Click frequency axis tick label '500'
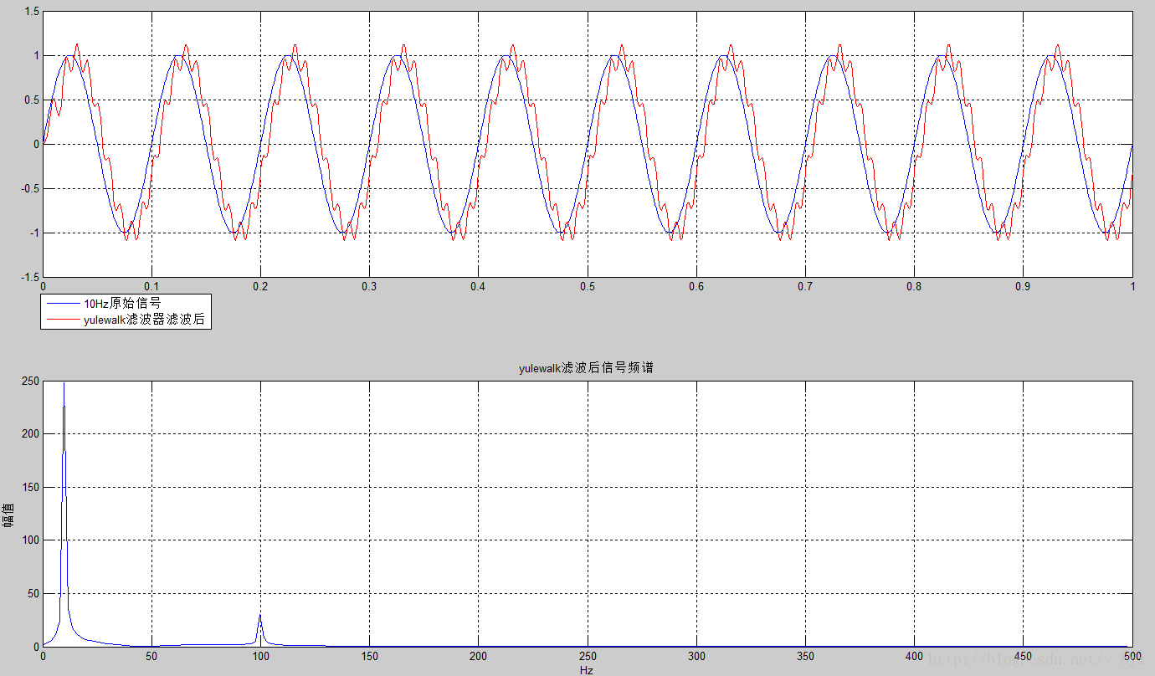 (x=1132, y=656)
